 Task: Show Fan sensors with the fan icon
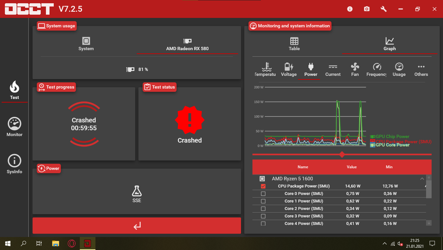tap(355, 67)
